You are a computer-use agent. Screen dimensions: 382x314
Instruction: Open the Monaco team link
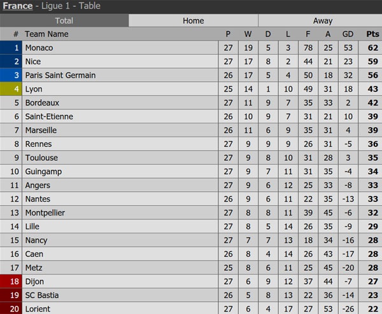(39, 48)
